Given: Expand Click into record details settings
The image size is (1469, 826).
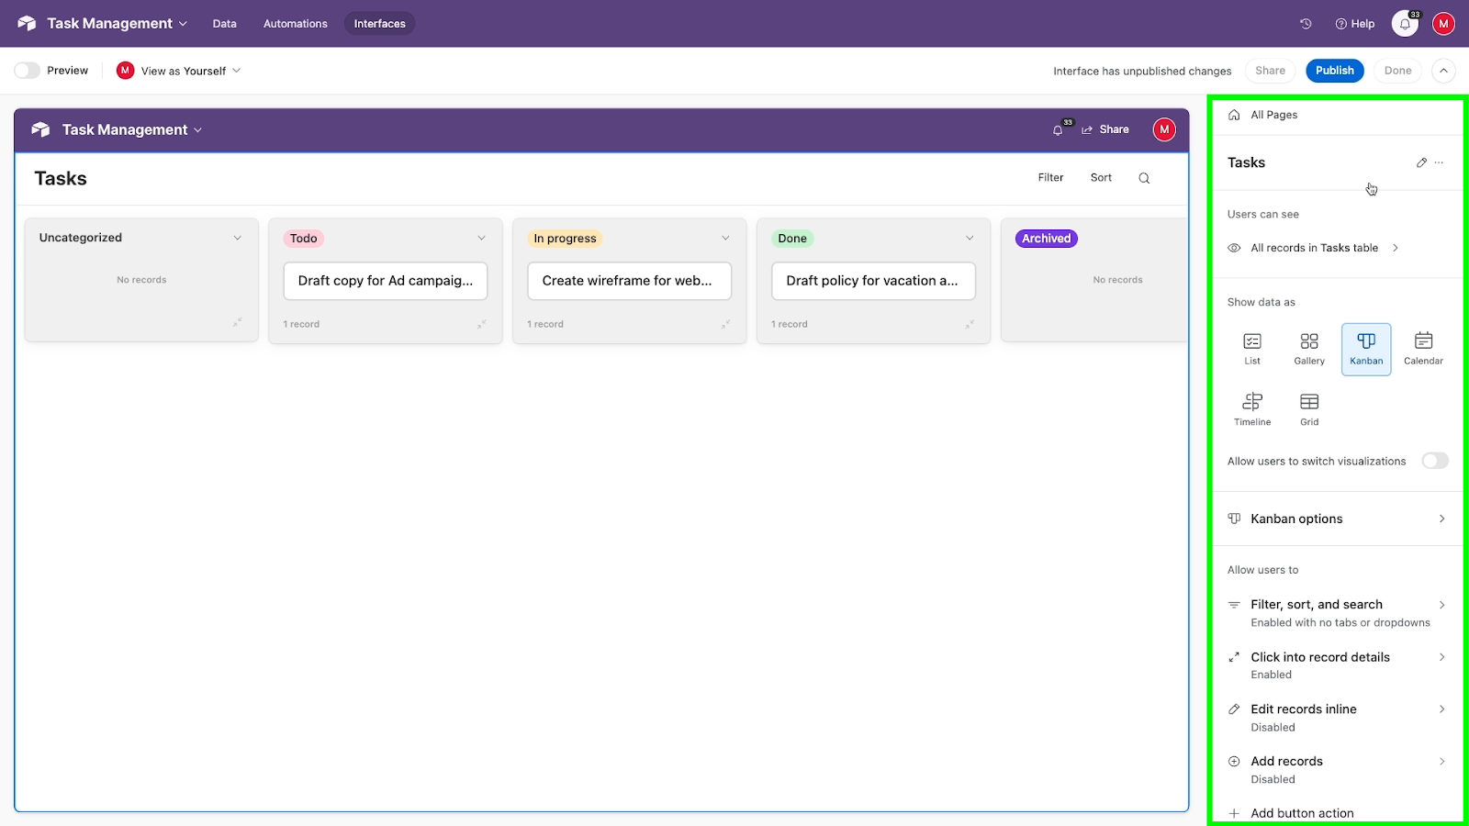Looking at the screenshot, I should pos(1338,665).
